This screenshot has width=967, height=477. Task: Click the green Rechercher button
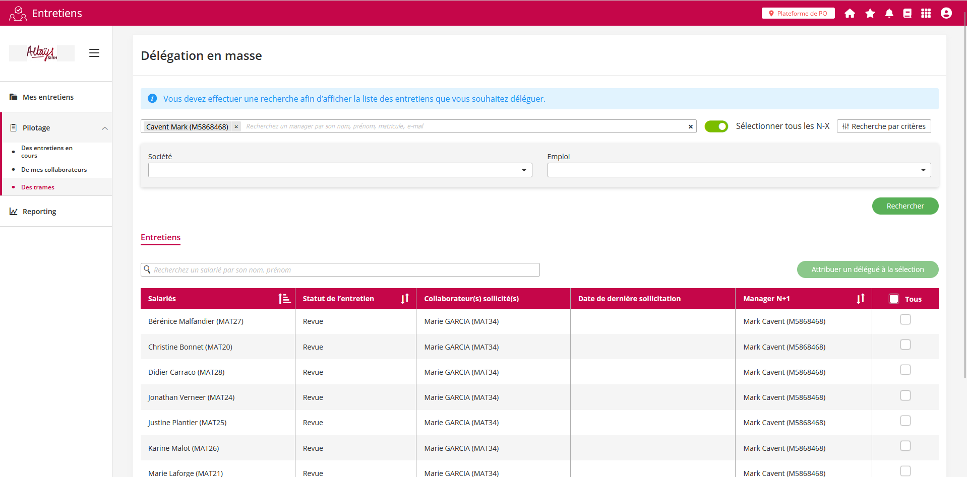click(x=905, y=206)
